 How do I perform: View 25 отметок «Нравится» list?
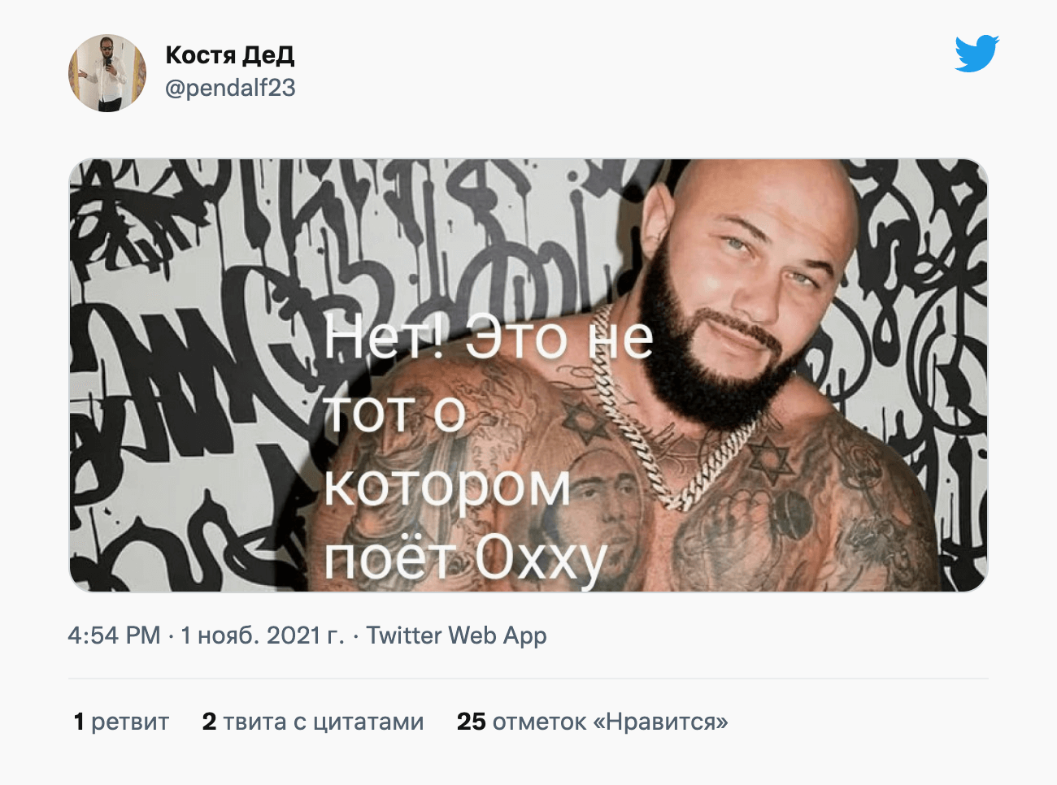[592, 722]
